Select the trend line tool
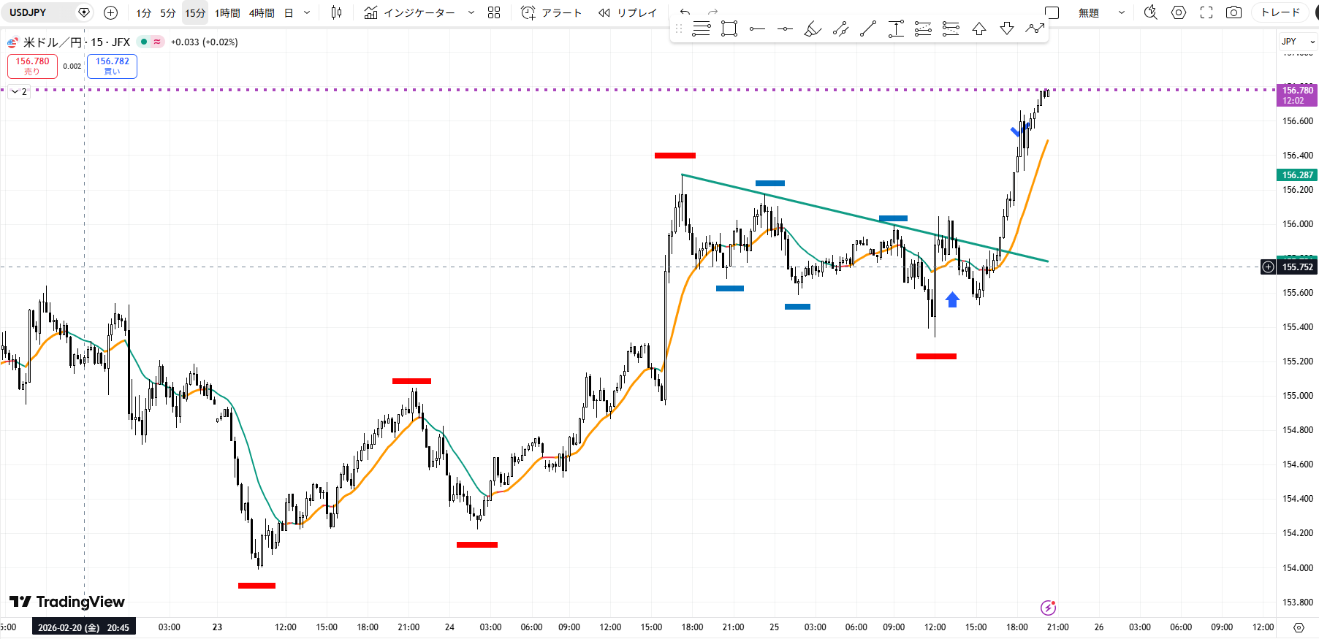The image size is (1319, 639). pos(868,29)
